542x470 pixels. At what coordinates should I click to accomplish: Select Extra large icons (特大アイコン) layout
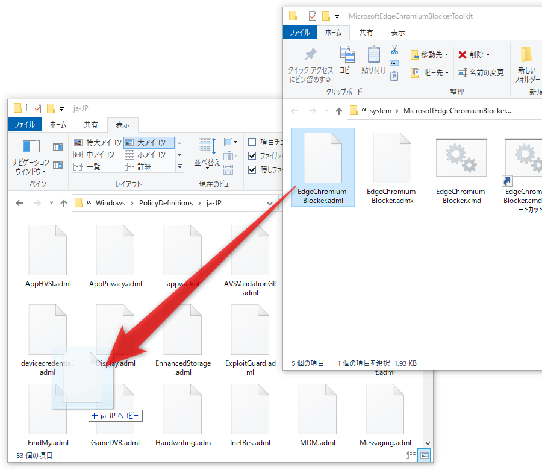pyautogui.click(x=98, y=142)
